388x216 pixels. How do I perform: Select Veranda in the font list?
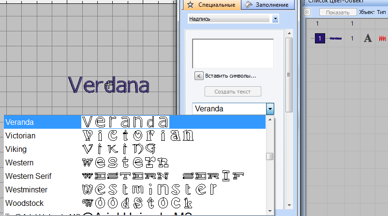coord(134,122)
